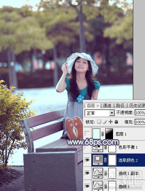Open the 历史记录 (History) tab
The height and width of the screenshot is (191, 145).
[137, 105]
